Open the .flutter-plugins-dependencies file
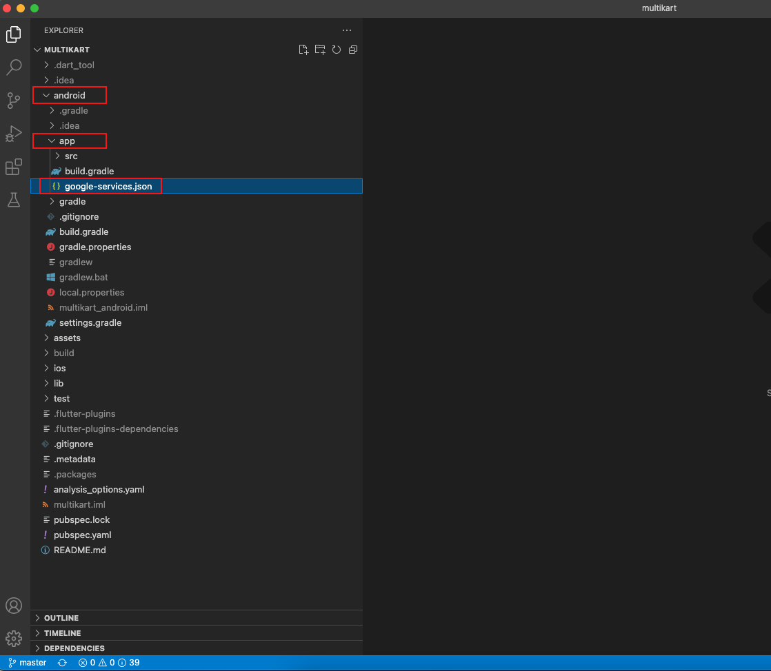The image size is (771, 671). pyautogui.click(x=197, y=429)
